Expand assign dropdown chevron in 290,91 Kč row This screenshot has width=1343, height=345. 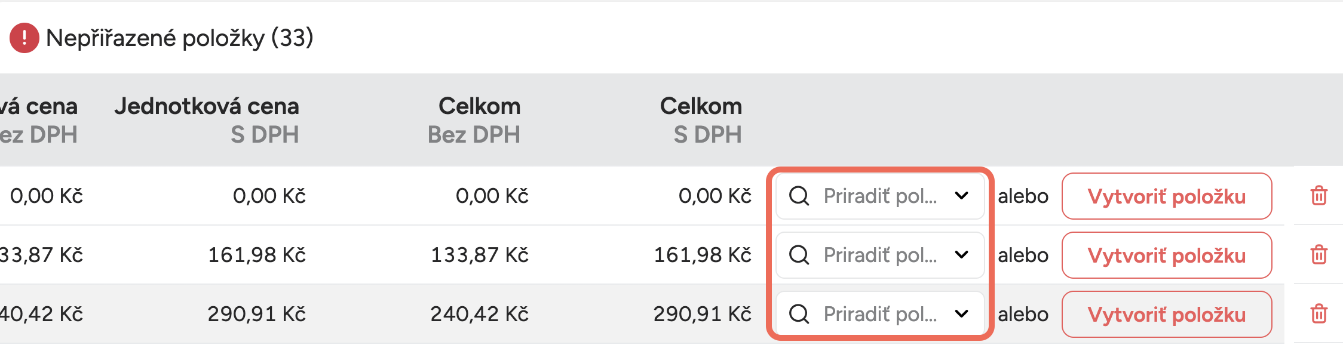[961, 314]
